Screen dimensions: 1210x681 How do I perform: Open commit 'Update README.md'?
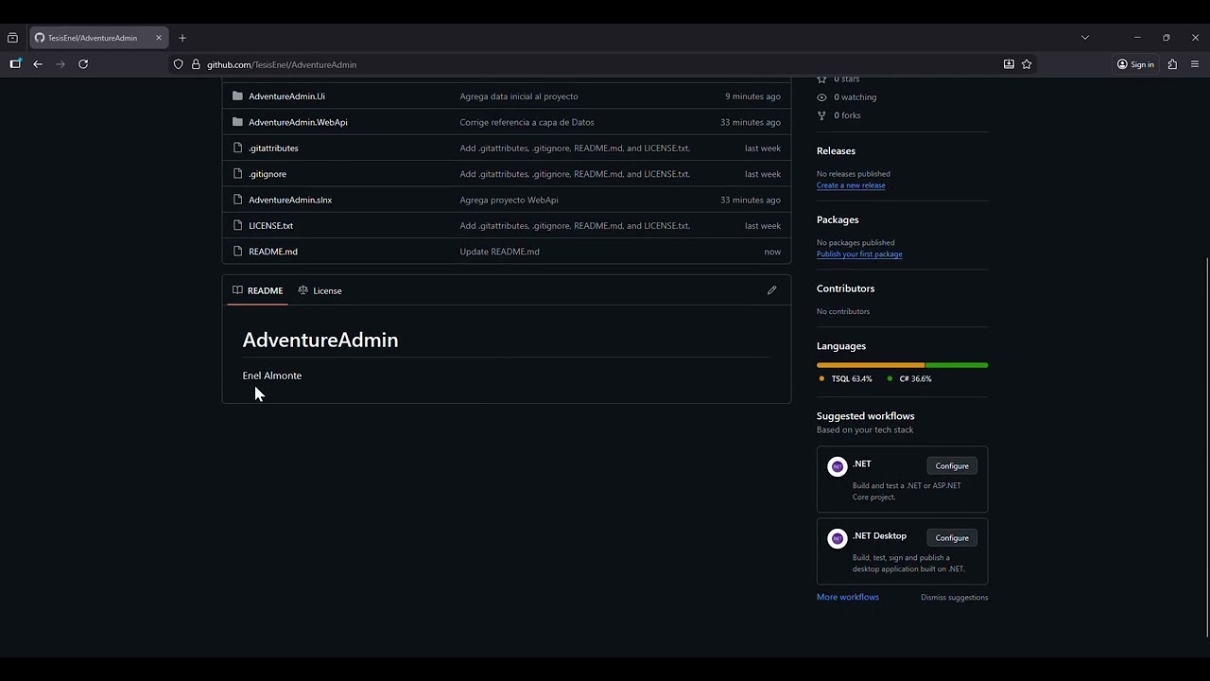(x=499, y=252)
